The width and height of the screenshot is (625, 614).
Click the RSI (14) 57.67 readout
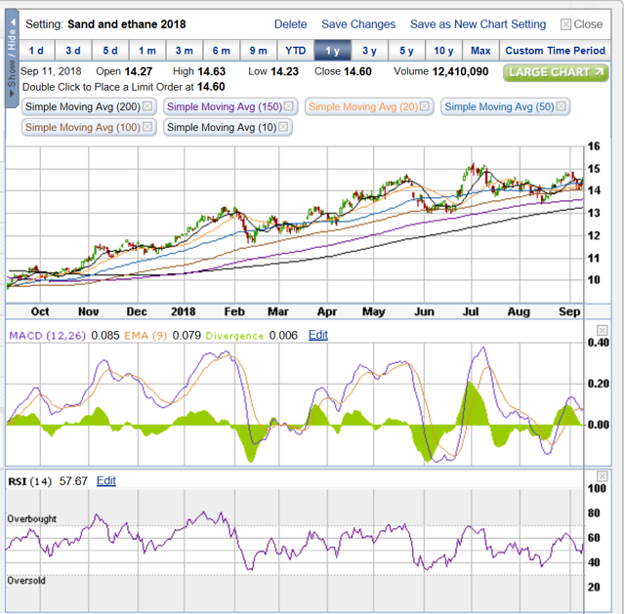pos(48,481)
